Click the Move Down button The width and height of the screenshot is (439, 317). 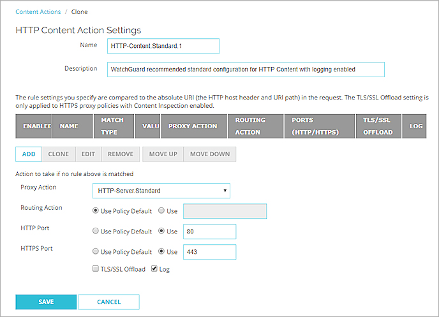tap(210, 154)
